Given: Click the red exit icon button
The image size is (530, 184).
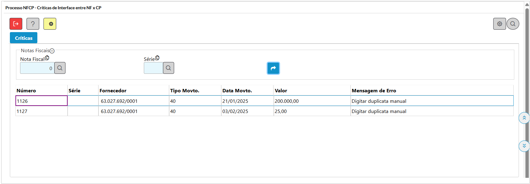Looking at the screenshot, I should click(x=16, y=24).
